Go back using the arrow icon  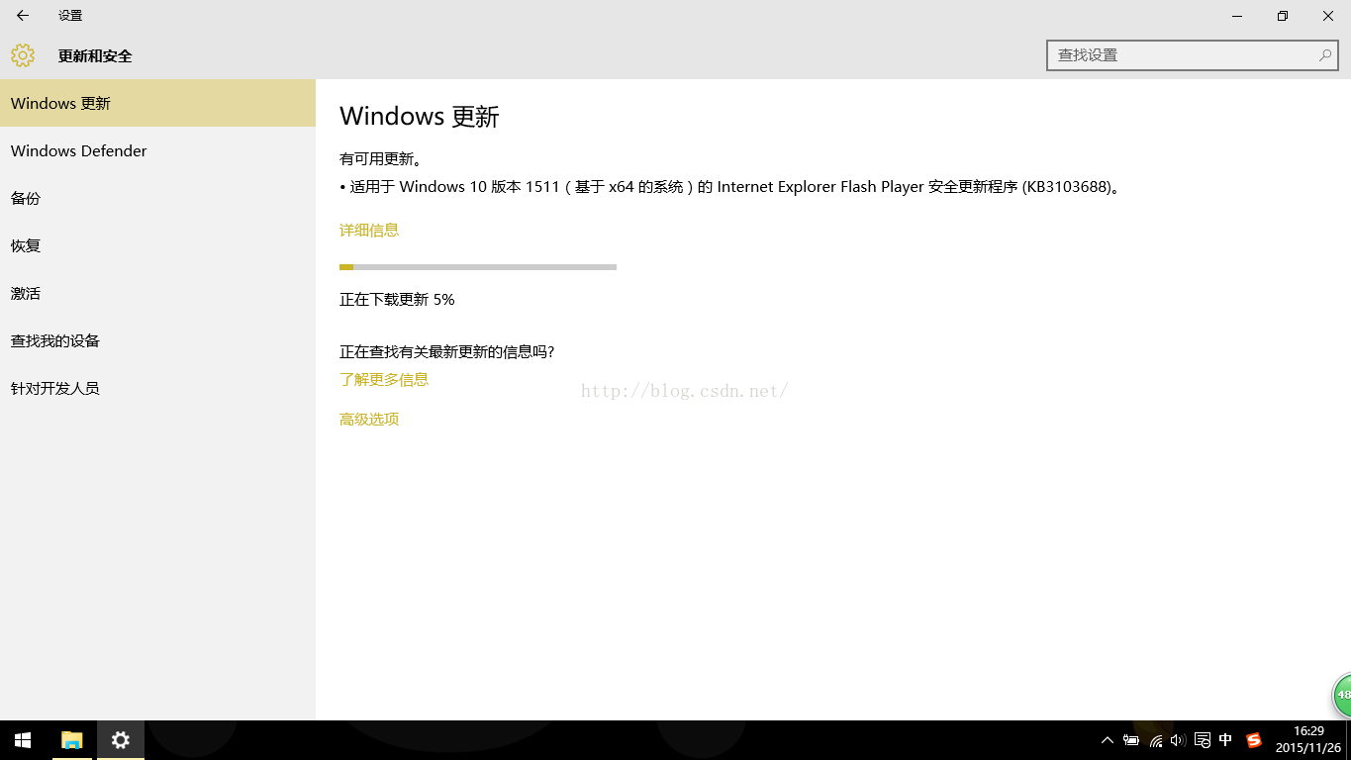pos(23,16)
